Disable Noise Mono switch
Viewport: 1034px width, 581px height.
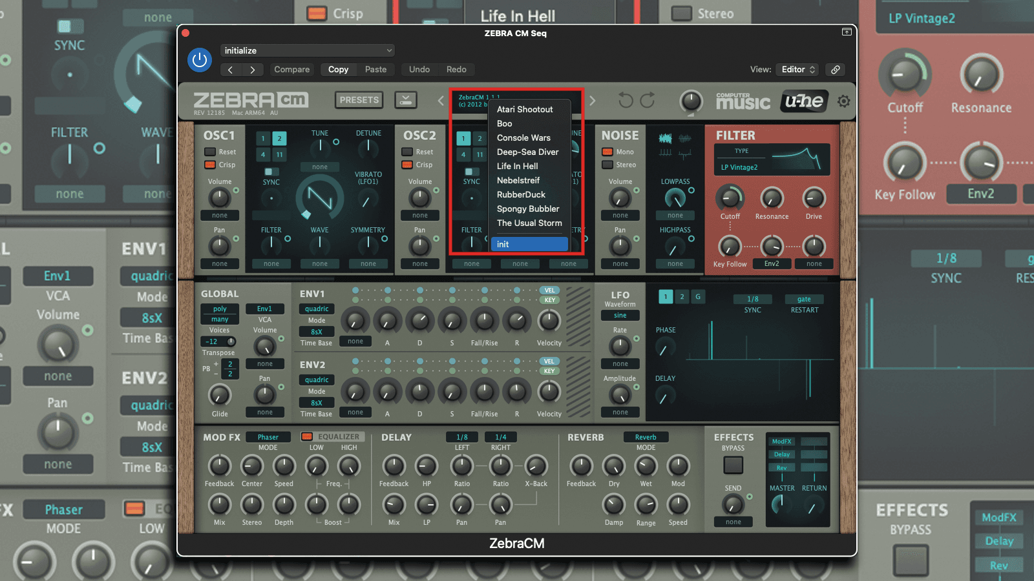[607, 152]
